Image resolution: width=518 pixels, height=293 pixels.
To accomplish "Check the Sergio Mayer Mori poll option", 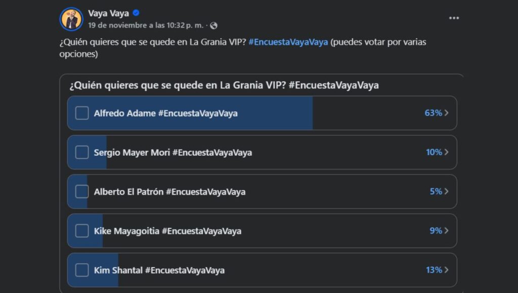I will [81, 152].
